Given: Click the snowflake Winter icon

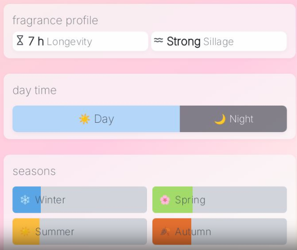Looking at the screenshot, I should coord(25,200).
